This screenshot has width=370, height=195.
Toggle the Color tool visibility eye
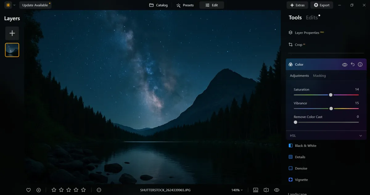tap(344, 64)
